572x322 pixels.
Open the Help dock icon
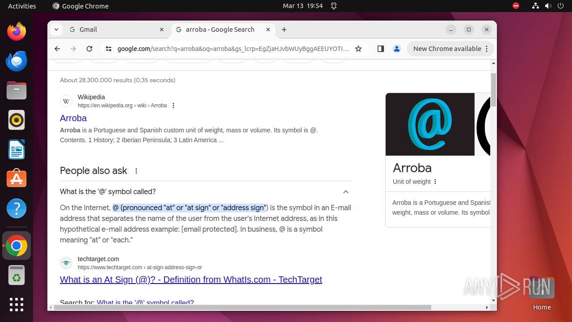click(17, 208)
